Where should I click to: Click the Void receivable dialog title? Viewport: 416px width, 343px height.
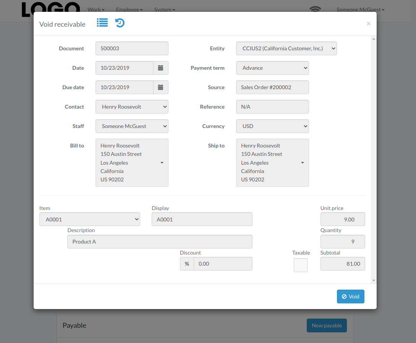coord(62,24)
